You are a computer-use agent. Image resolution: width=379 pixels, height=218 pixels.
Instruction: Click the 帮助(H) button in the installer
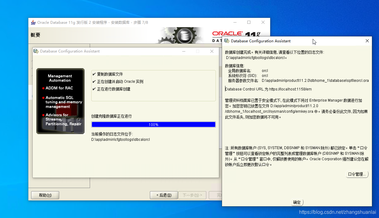click(x=45, y=195)
